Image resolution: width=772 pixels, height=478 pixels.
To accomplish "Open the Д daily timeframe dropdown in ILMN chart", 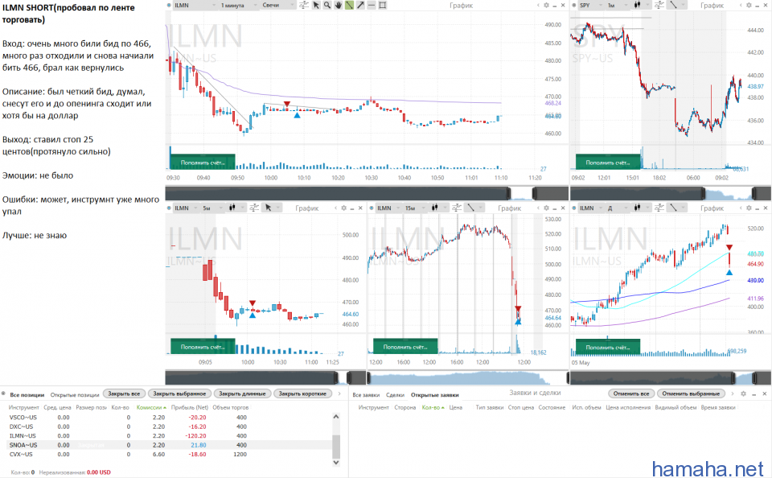I will click(617, 208).
